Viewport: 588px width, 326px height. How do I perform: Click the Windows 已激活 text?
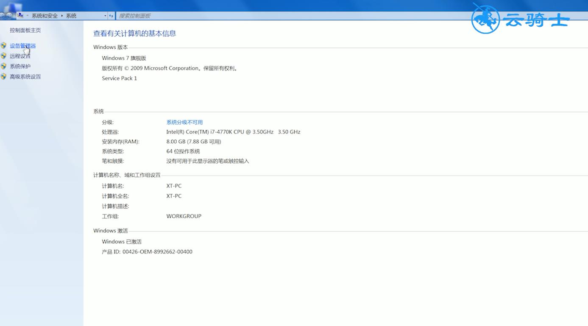pyautogui.click(x=122, y=242)
